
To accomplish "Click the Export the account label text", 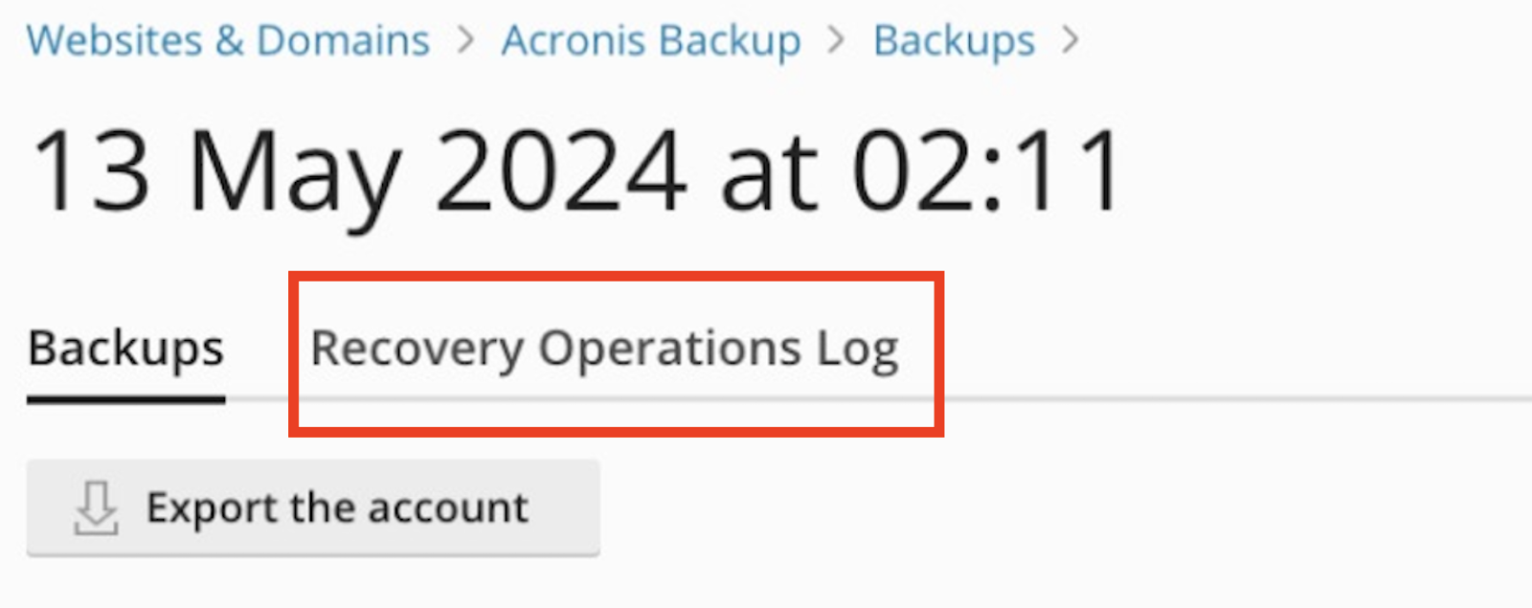I will [x=337, y=507].
